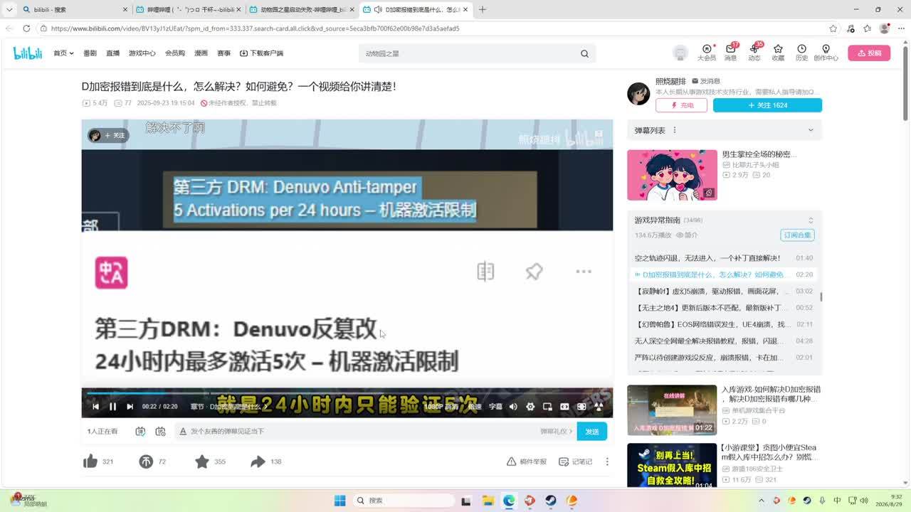Image resolution: width=911 pixels, height=512 pixels.
Task: Open the 会员购 navigation item
Action: pos(175,53)
